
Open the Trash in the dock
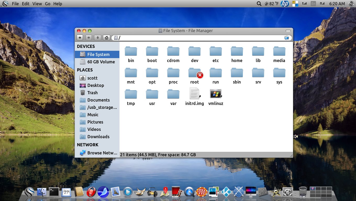(303, 192)
